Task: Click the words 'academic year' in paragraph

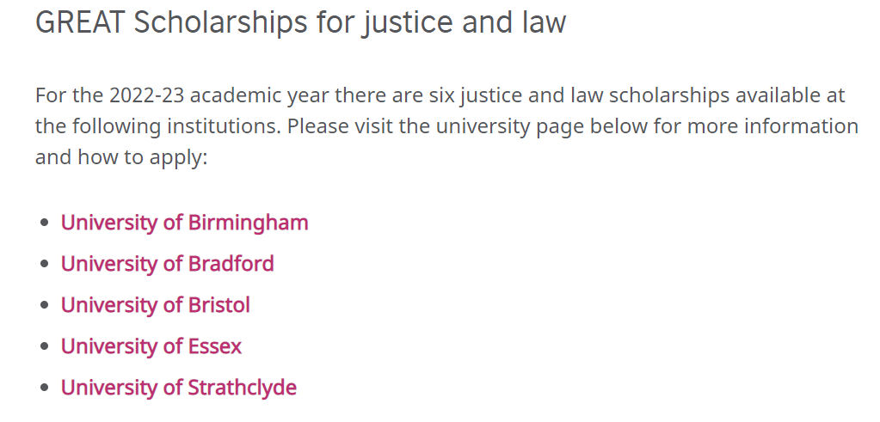Action: click(x=260, y=96)
